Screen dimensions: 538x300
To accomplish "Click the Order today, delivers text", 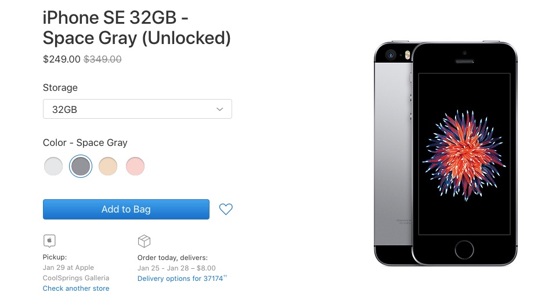I will click(x=172, y=258).
